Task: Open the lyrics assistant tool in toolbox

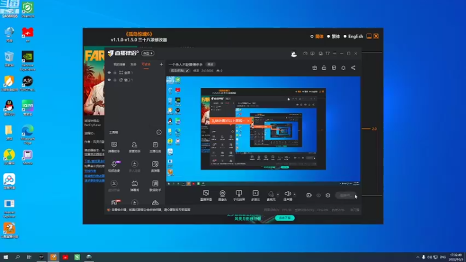Action: coord(155,186)
